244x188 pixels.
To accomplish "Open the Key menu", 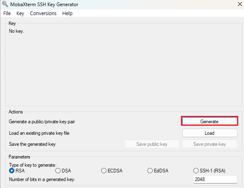I will (20, 14).
